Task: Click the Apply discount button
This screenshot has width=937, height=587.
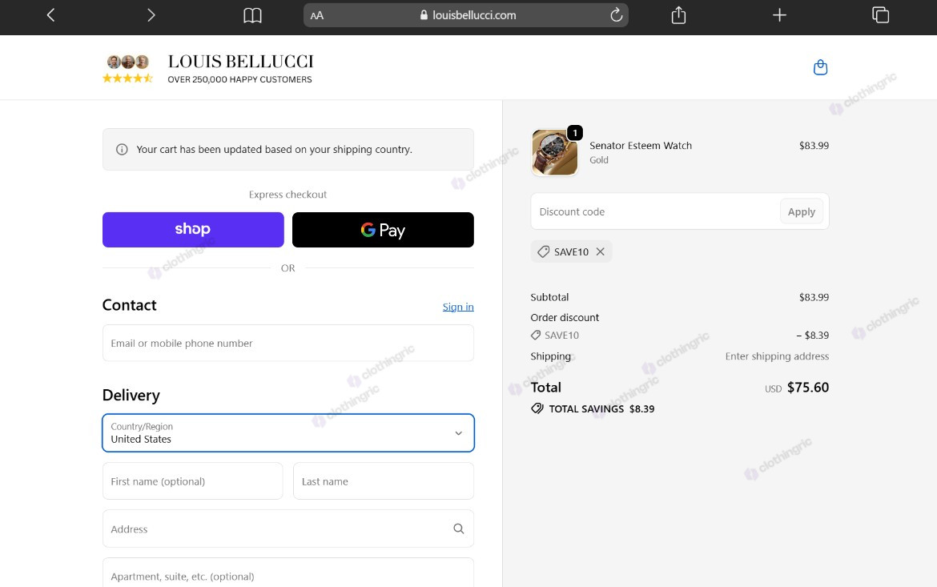Action: coord(802,211)
